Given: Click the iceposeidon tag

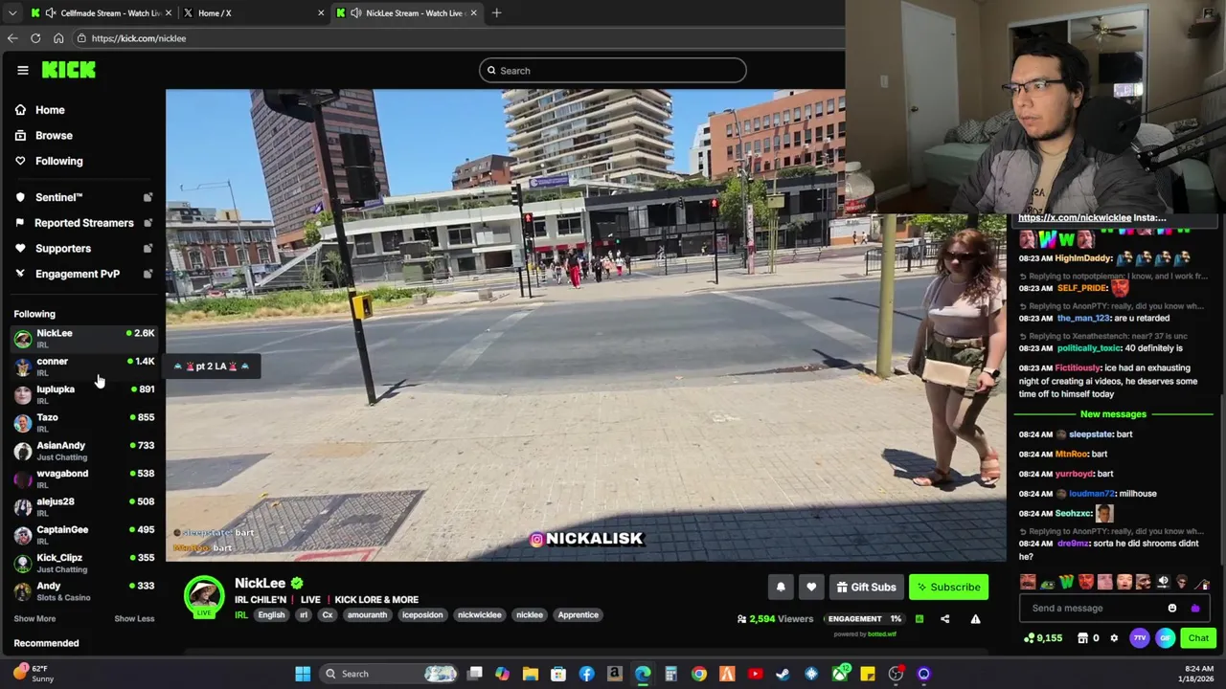Looking at the screenshot, I should [x=422, y=615].
